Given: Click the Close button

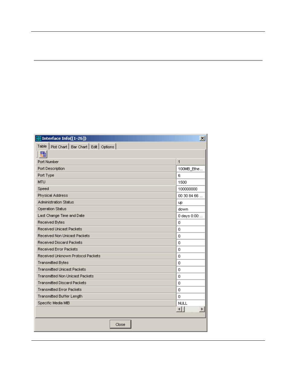Looking at the screenshot, I should 120,324.
